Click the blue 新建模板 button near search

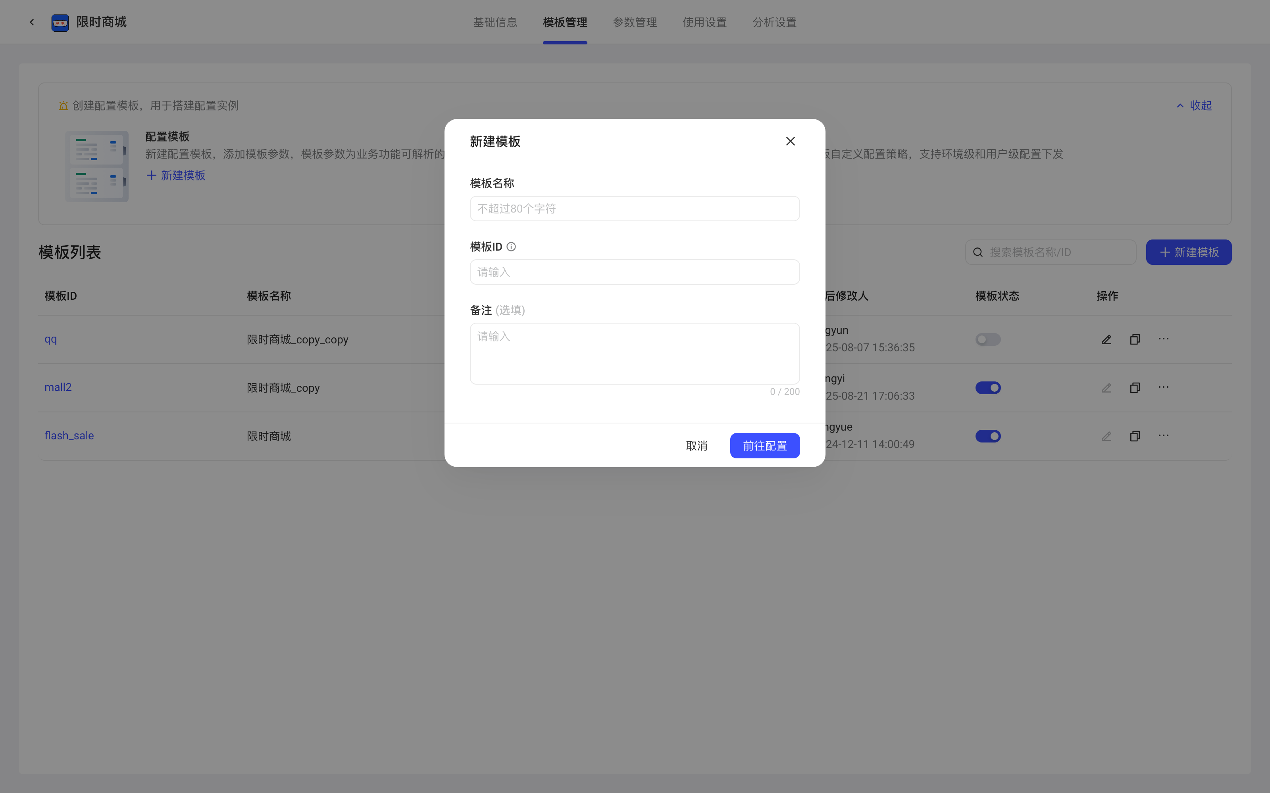pyautogui.click(x=1189, y=252)
